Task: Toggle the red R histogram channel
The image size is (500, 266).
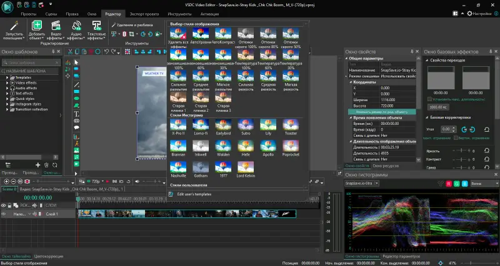Action: click(449, 184)
